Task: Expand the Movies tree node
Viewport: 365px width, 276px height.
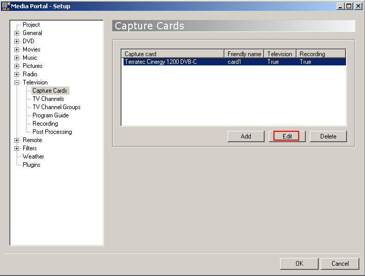Action: point(16,49)
